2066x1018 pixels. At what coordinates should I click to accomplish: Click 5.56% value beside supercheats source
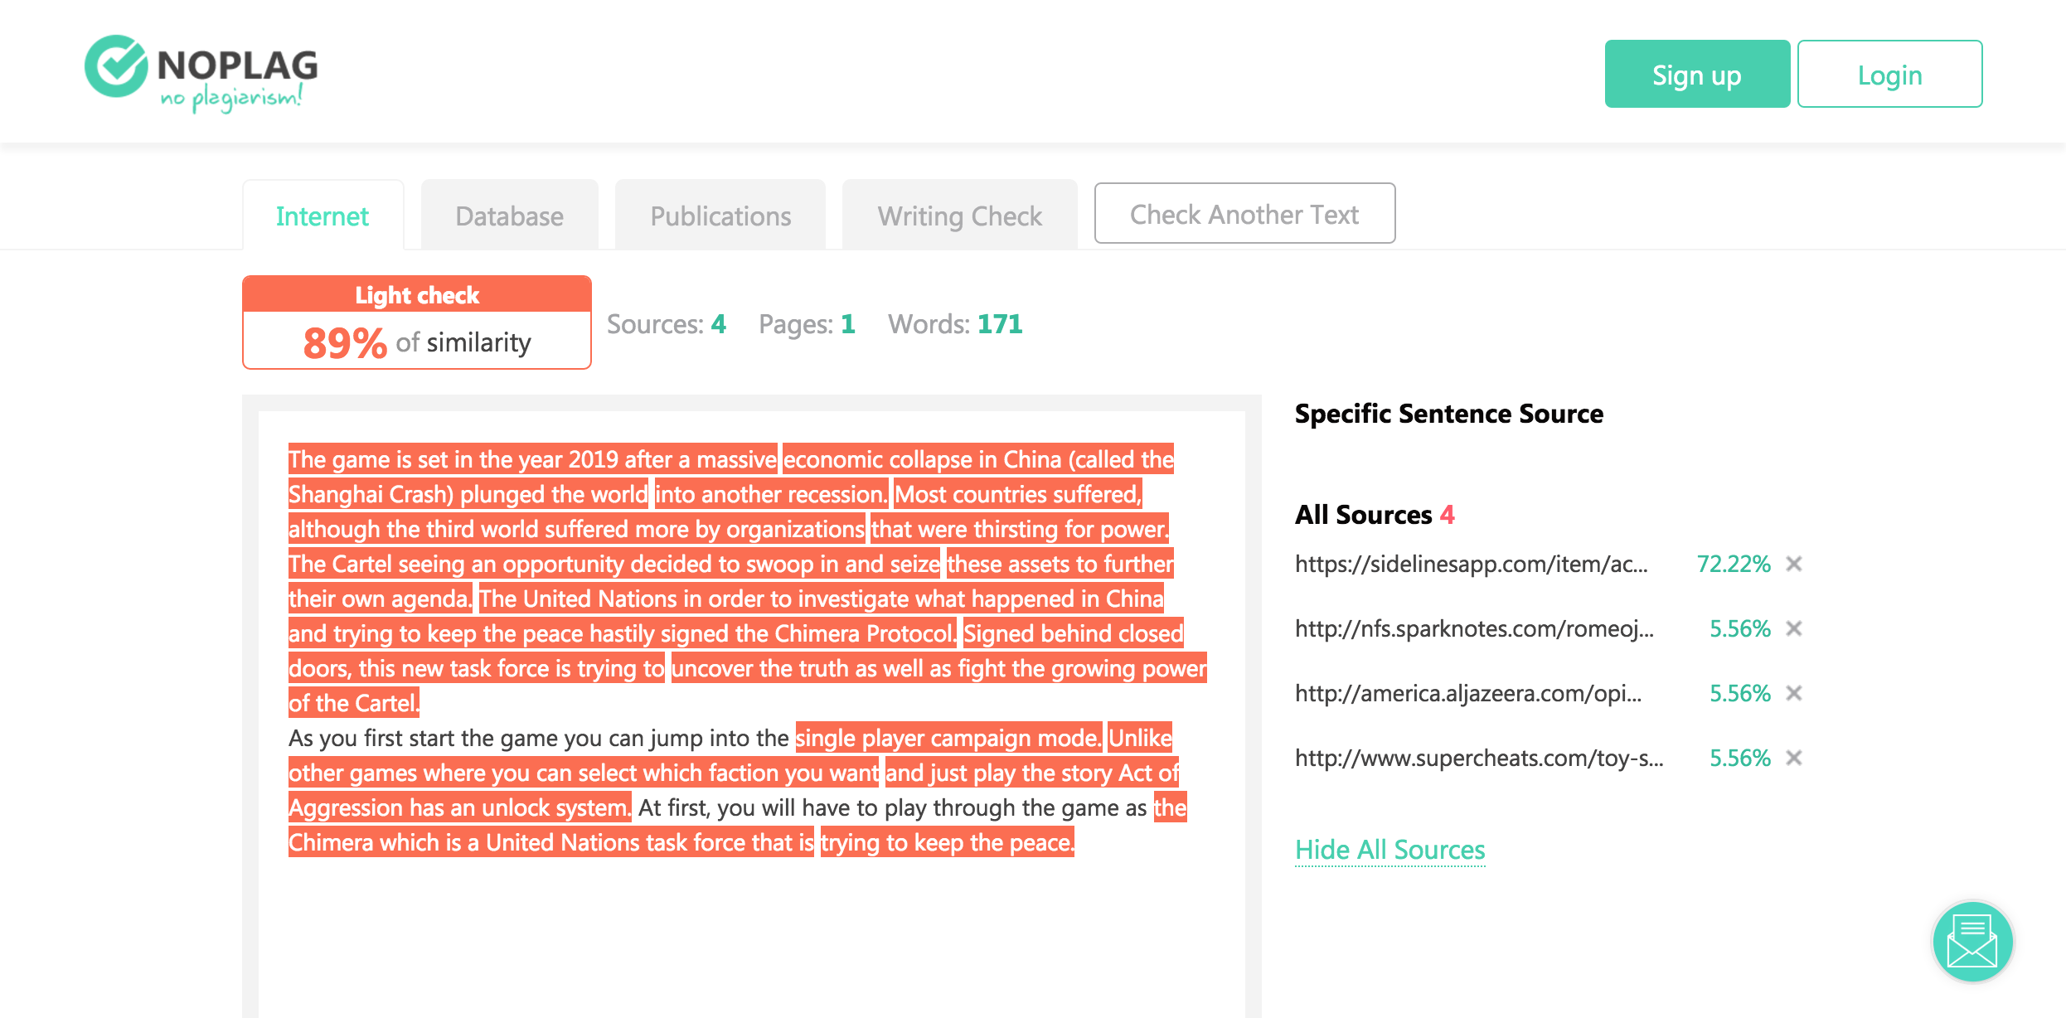[x=1740, y=758]
